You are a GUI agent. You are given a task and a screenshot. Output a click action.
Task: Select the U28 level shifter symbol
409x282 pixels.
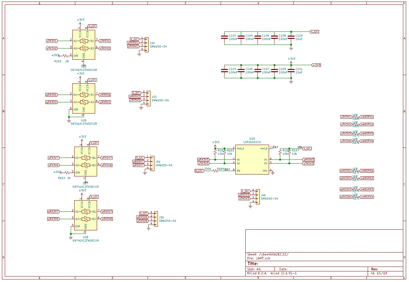pyautogui.click(x=86, y=215)
